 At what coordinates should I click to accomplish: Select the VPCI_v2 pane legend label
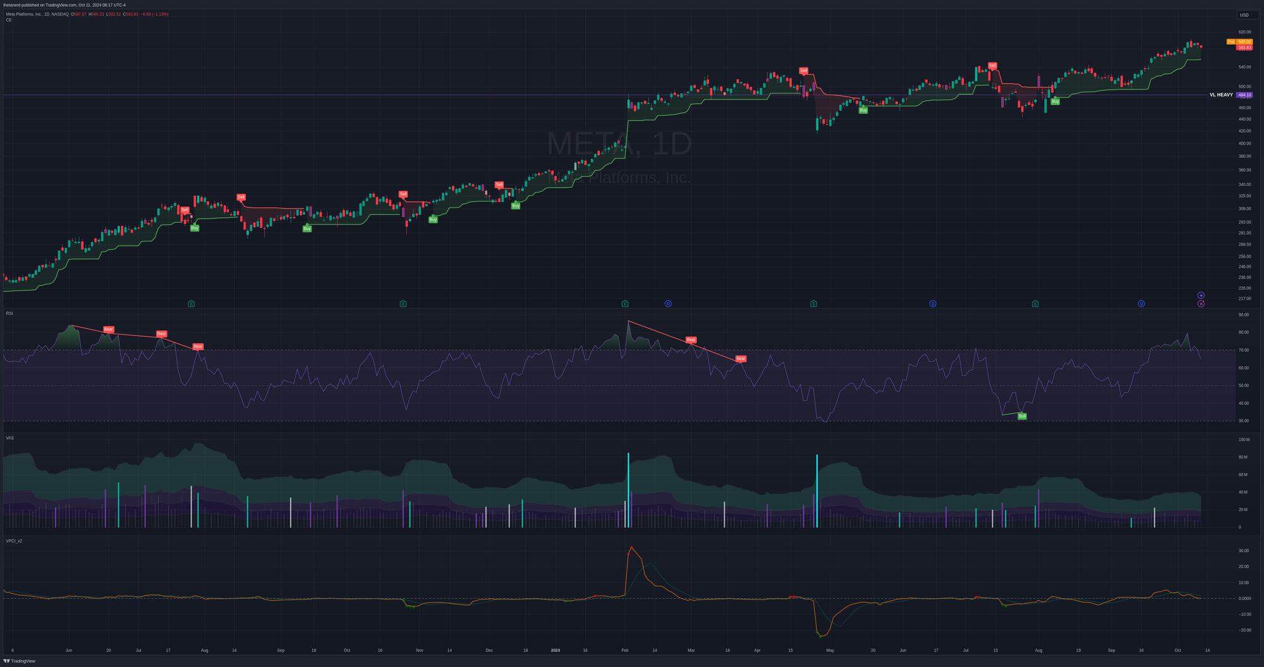(14, 541)
